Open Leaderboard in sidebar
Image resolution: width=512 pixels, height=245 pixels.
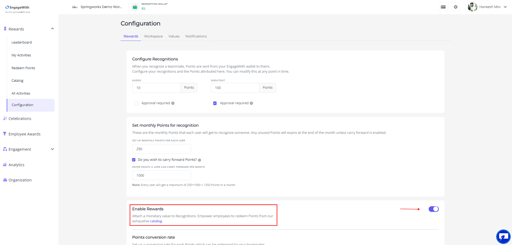(21, 42)
